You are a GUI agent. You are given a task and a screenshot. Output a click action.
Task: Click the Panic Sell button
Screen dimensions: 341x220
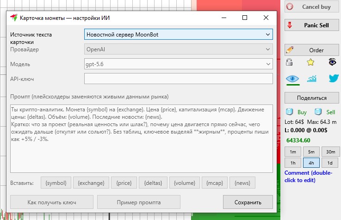[312, 25]
